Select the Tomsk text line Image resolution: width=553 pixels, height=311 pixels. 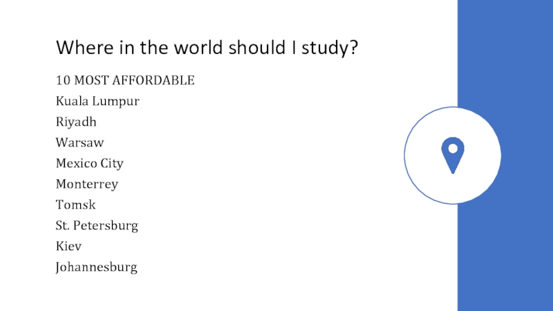(x=76, y=205)
